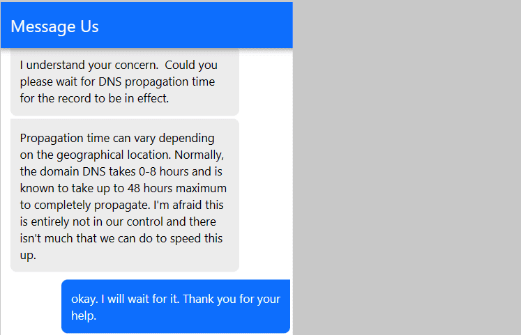Click the white space right of the first message
Viewport: 521px width, 335px height.
click(x=265, y=82)
